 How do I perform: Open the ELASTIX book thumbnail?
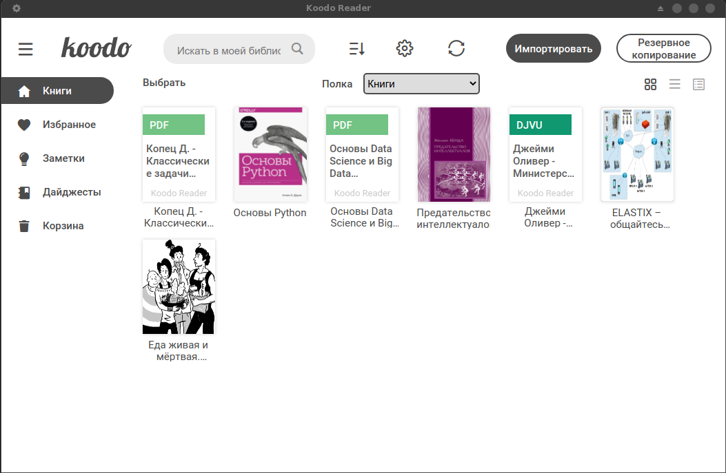(x=637, y=154)
